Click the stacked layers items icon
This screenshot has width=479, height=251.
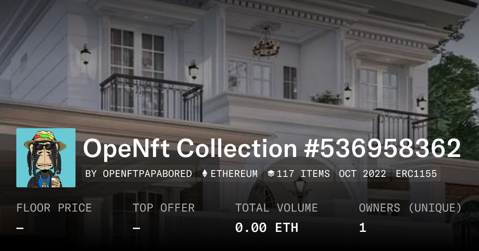(x=271, y=174)
